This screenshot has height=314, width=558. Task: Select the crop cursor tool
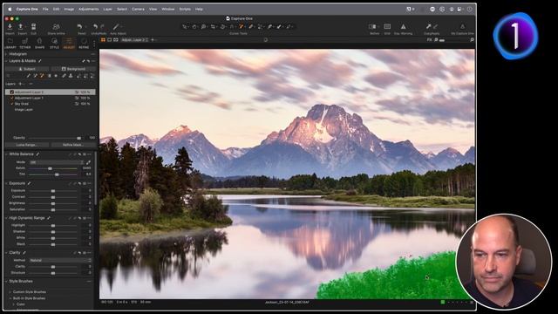[x=213, y=27]
